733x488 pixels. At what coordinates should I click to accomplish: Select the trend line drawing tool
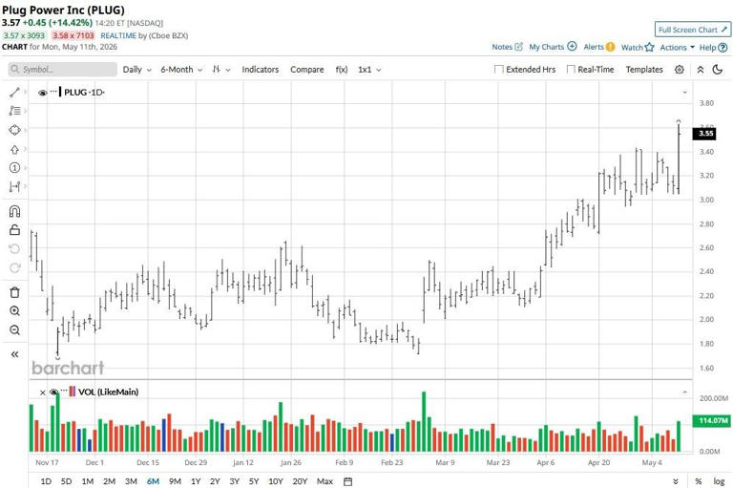[x=14, y=93]
